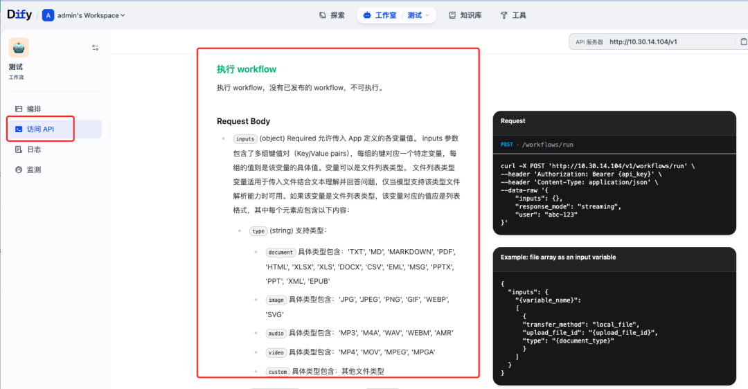Image resolution: width=748 pixels, height=389 pixels.
Task: Click the inputs parameter tag
Action: (245, 138)
